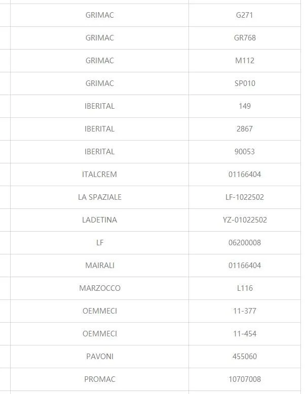Image resolution: width=306 pixels, height=394 pixels.
Task: Select the LA SPAZIALE brand cell
Action: pos(99,197)
